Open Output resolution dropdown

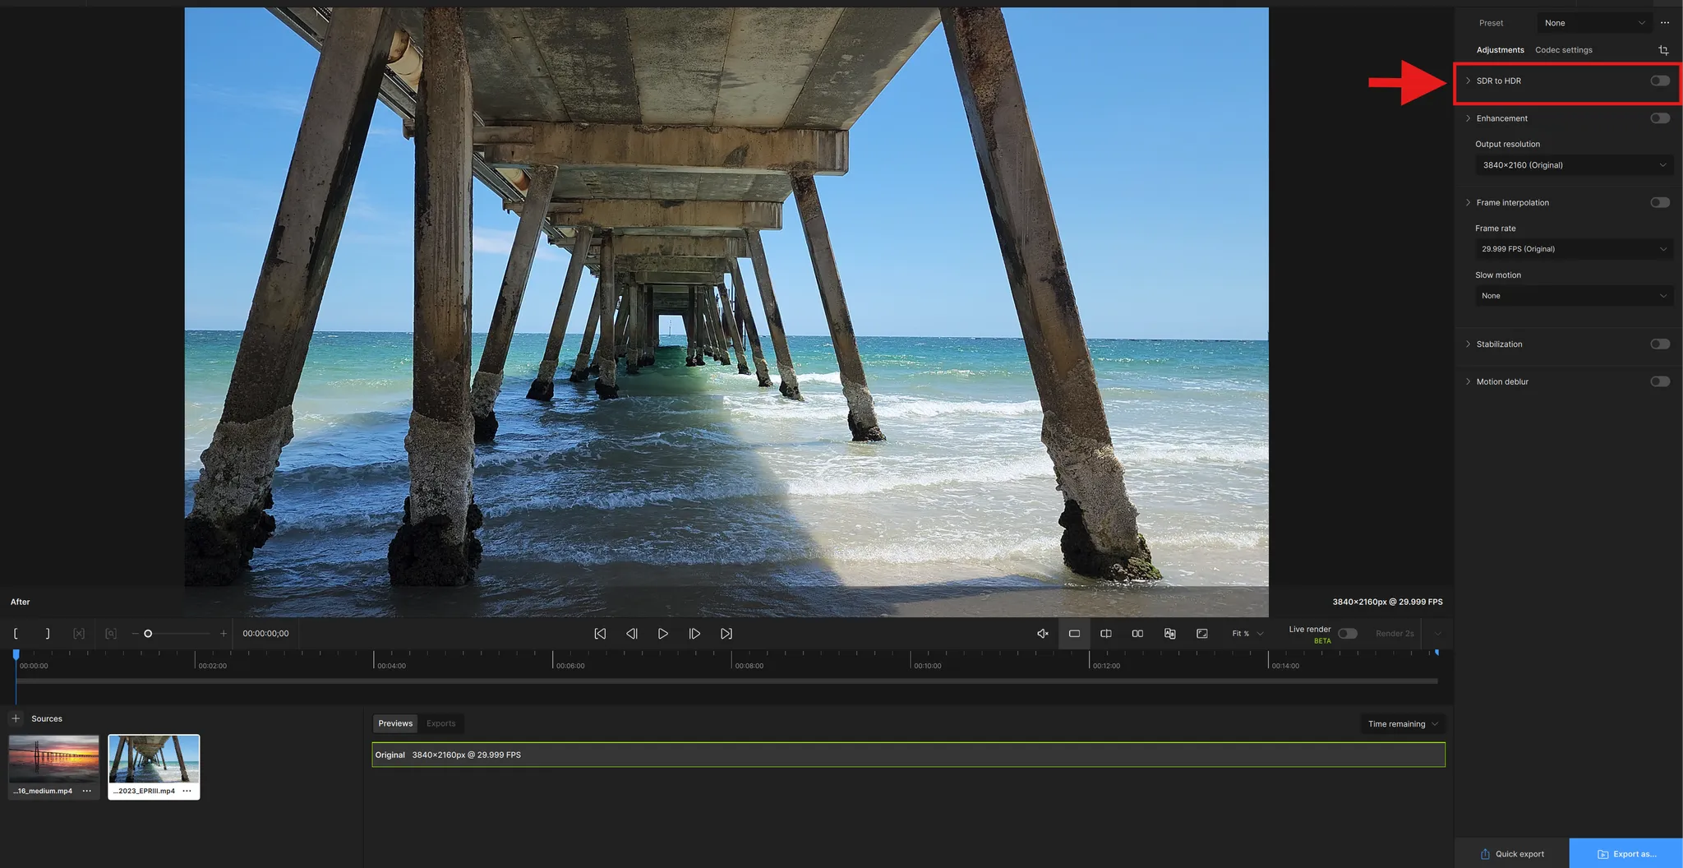[x=1574, y=165]
